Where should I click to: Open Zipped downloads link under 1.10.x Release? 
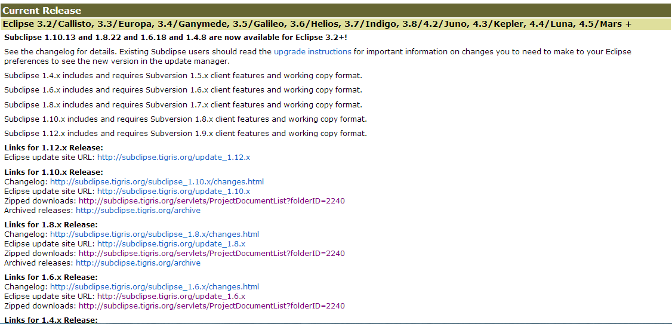pyautogui.click(x=212, y=200)
